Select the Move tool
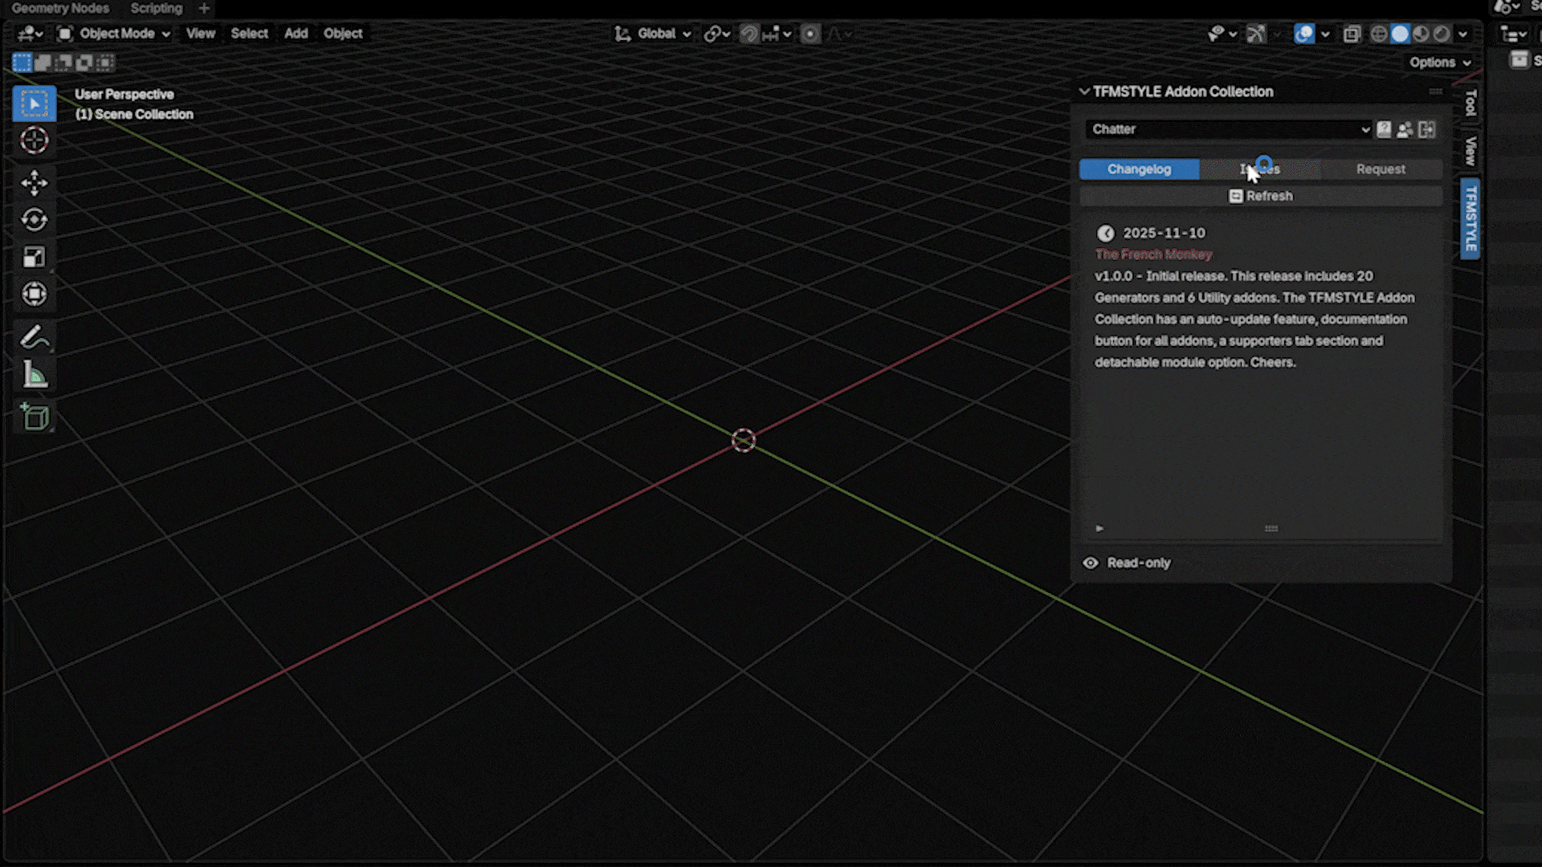1542x867 pixels. [34, 183]
